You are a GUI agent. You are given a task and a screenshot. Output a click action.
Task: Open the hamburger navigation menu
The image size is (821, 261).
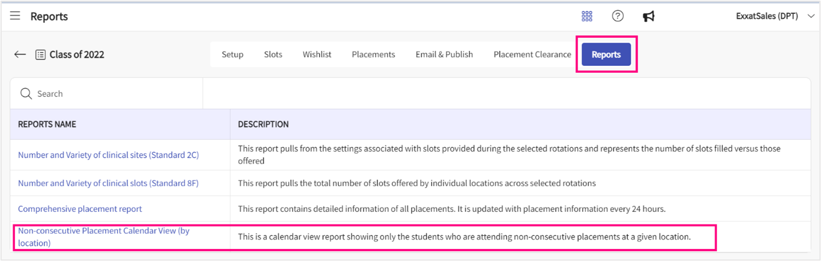(15, 16)
